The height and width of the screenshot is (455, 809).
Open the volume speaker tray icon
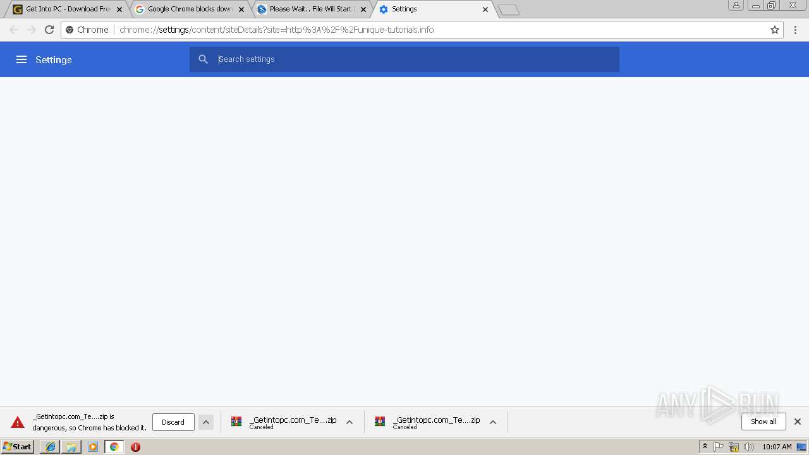(x=749, y=447)
